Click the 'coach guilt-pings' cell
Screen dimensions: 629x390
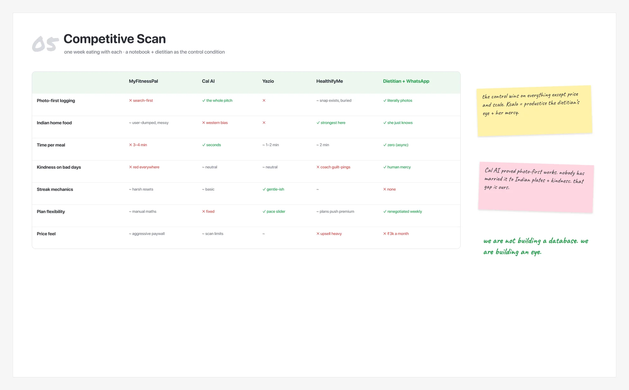tap(333, 167)
